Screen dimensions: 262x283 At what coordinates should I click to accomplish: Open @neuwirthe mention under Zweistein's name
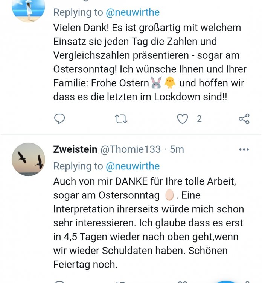(x=133, y=166)
